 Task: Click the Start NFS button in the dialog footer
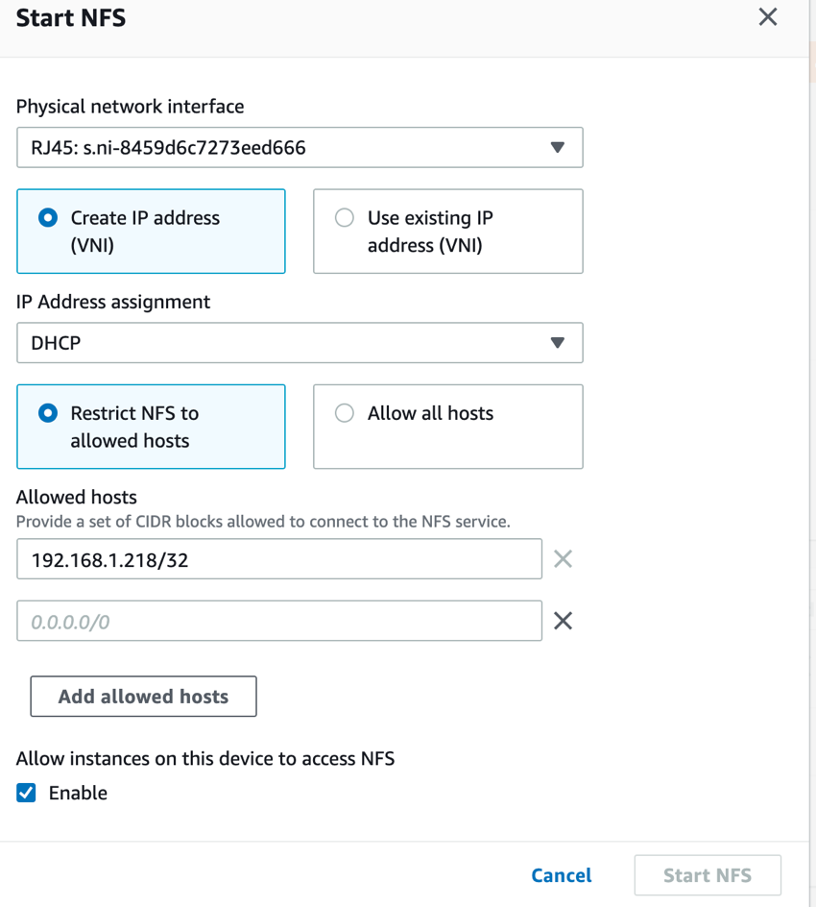click(708, 875)
